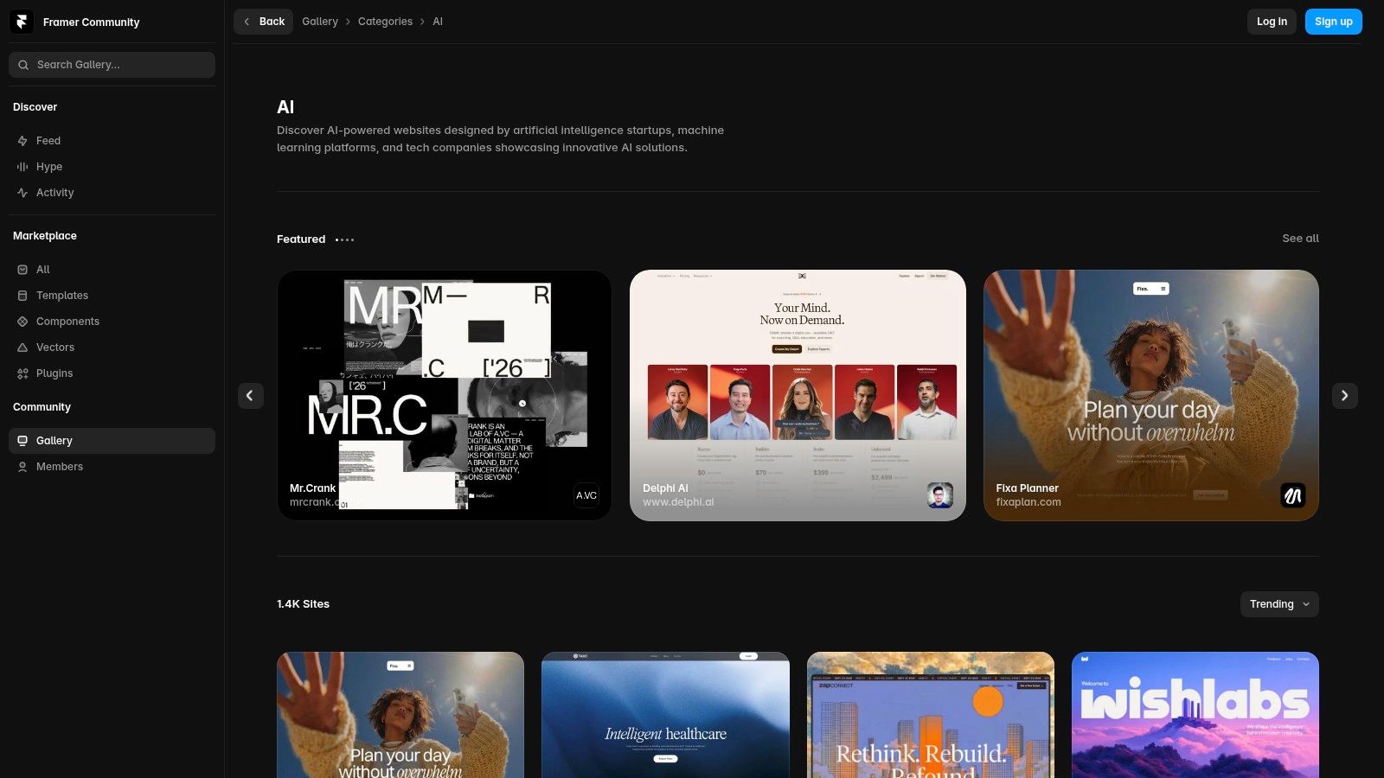This screenshot has height=778, width=1384.
Task: Click the Log in button
Action: click(x=1272, y=22)
